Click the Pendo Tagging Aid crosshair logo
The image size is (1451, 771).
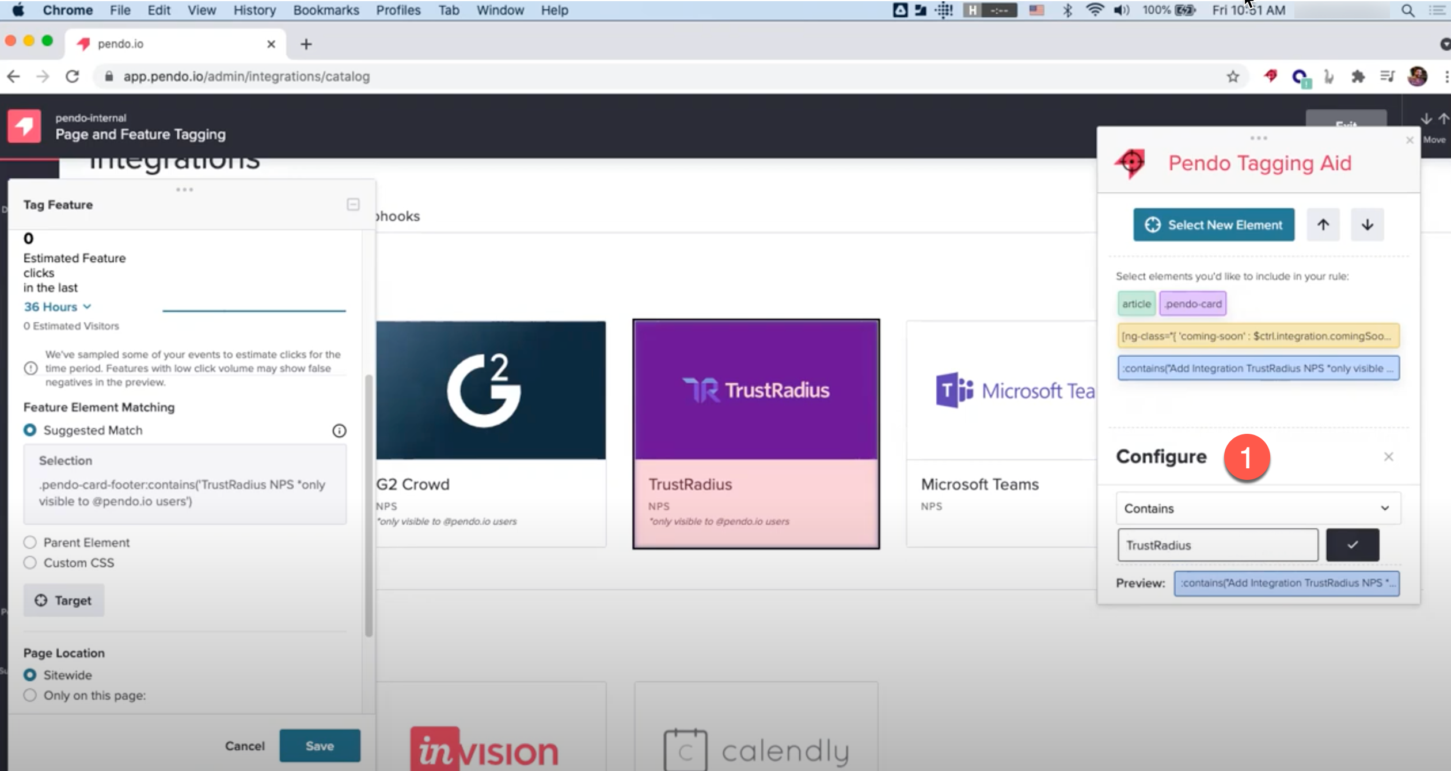(x=1130, y=163)
